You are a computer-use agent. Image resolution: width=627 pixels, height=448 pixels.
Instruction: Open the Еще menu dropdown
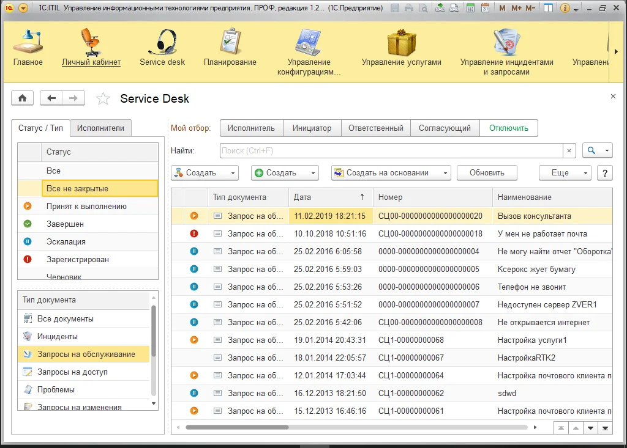click(x=565, y=173)
